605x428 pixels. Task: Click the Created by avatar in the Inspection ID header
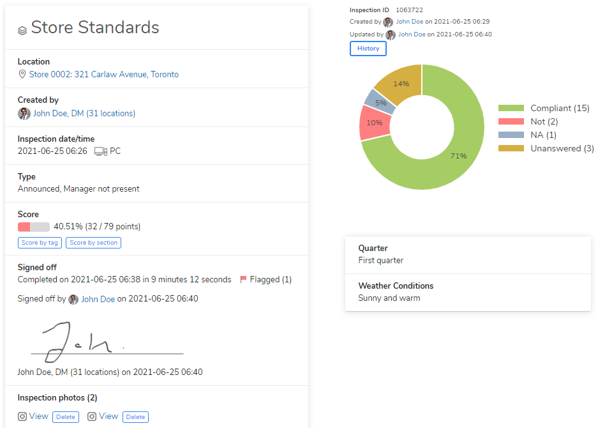(388, 22)
